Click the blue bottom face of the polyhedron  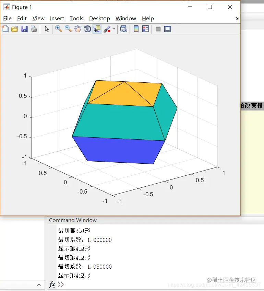119,150
